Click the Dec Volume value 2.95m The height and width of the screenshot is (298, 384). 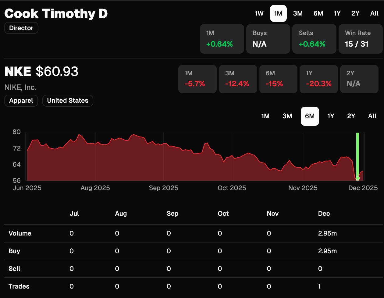[x=327, y=233]
